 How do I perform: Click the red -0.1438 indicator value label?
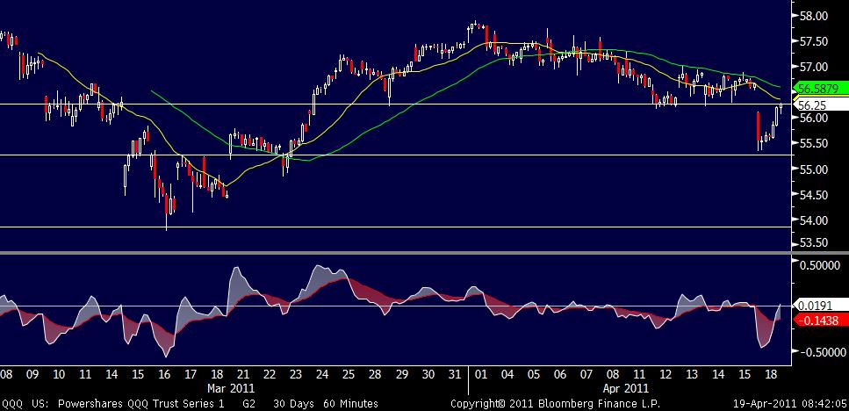coord(820,321)
